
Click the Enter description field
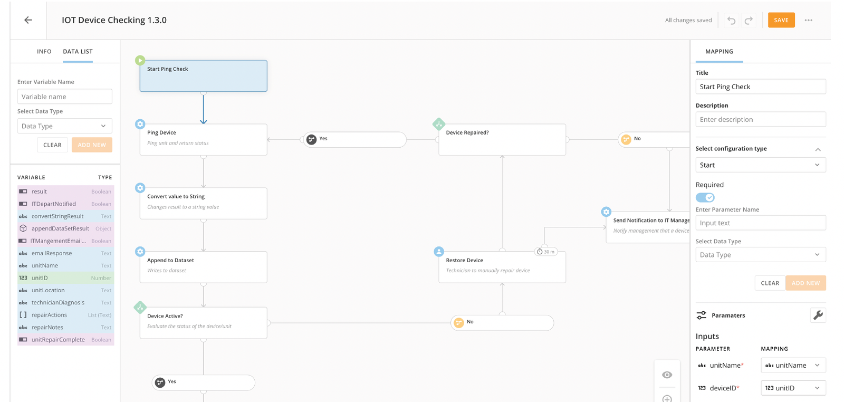click(761, 119)
